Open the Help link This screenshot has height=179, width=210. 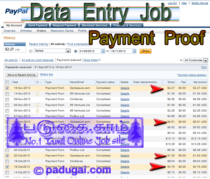(x=184, y=3)
